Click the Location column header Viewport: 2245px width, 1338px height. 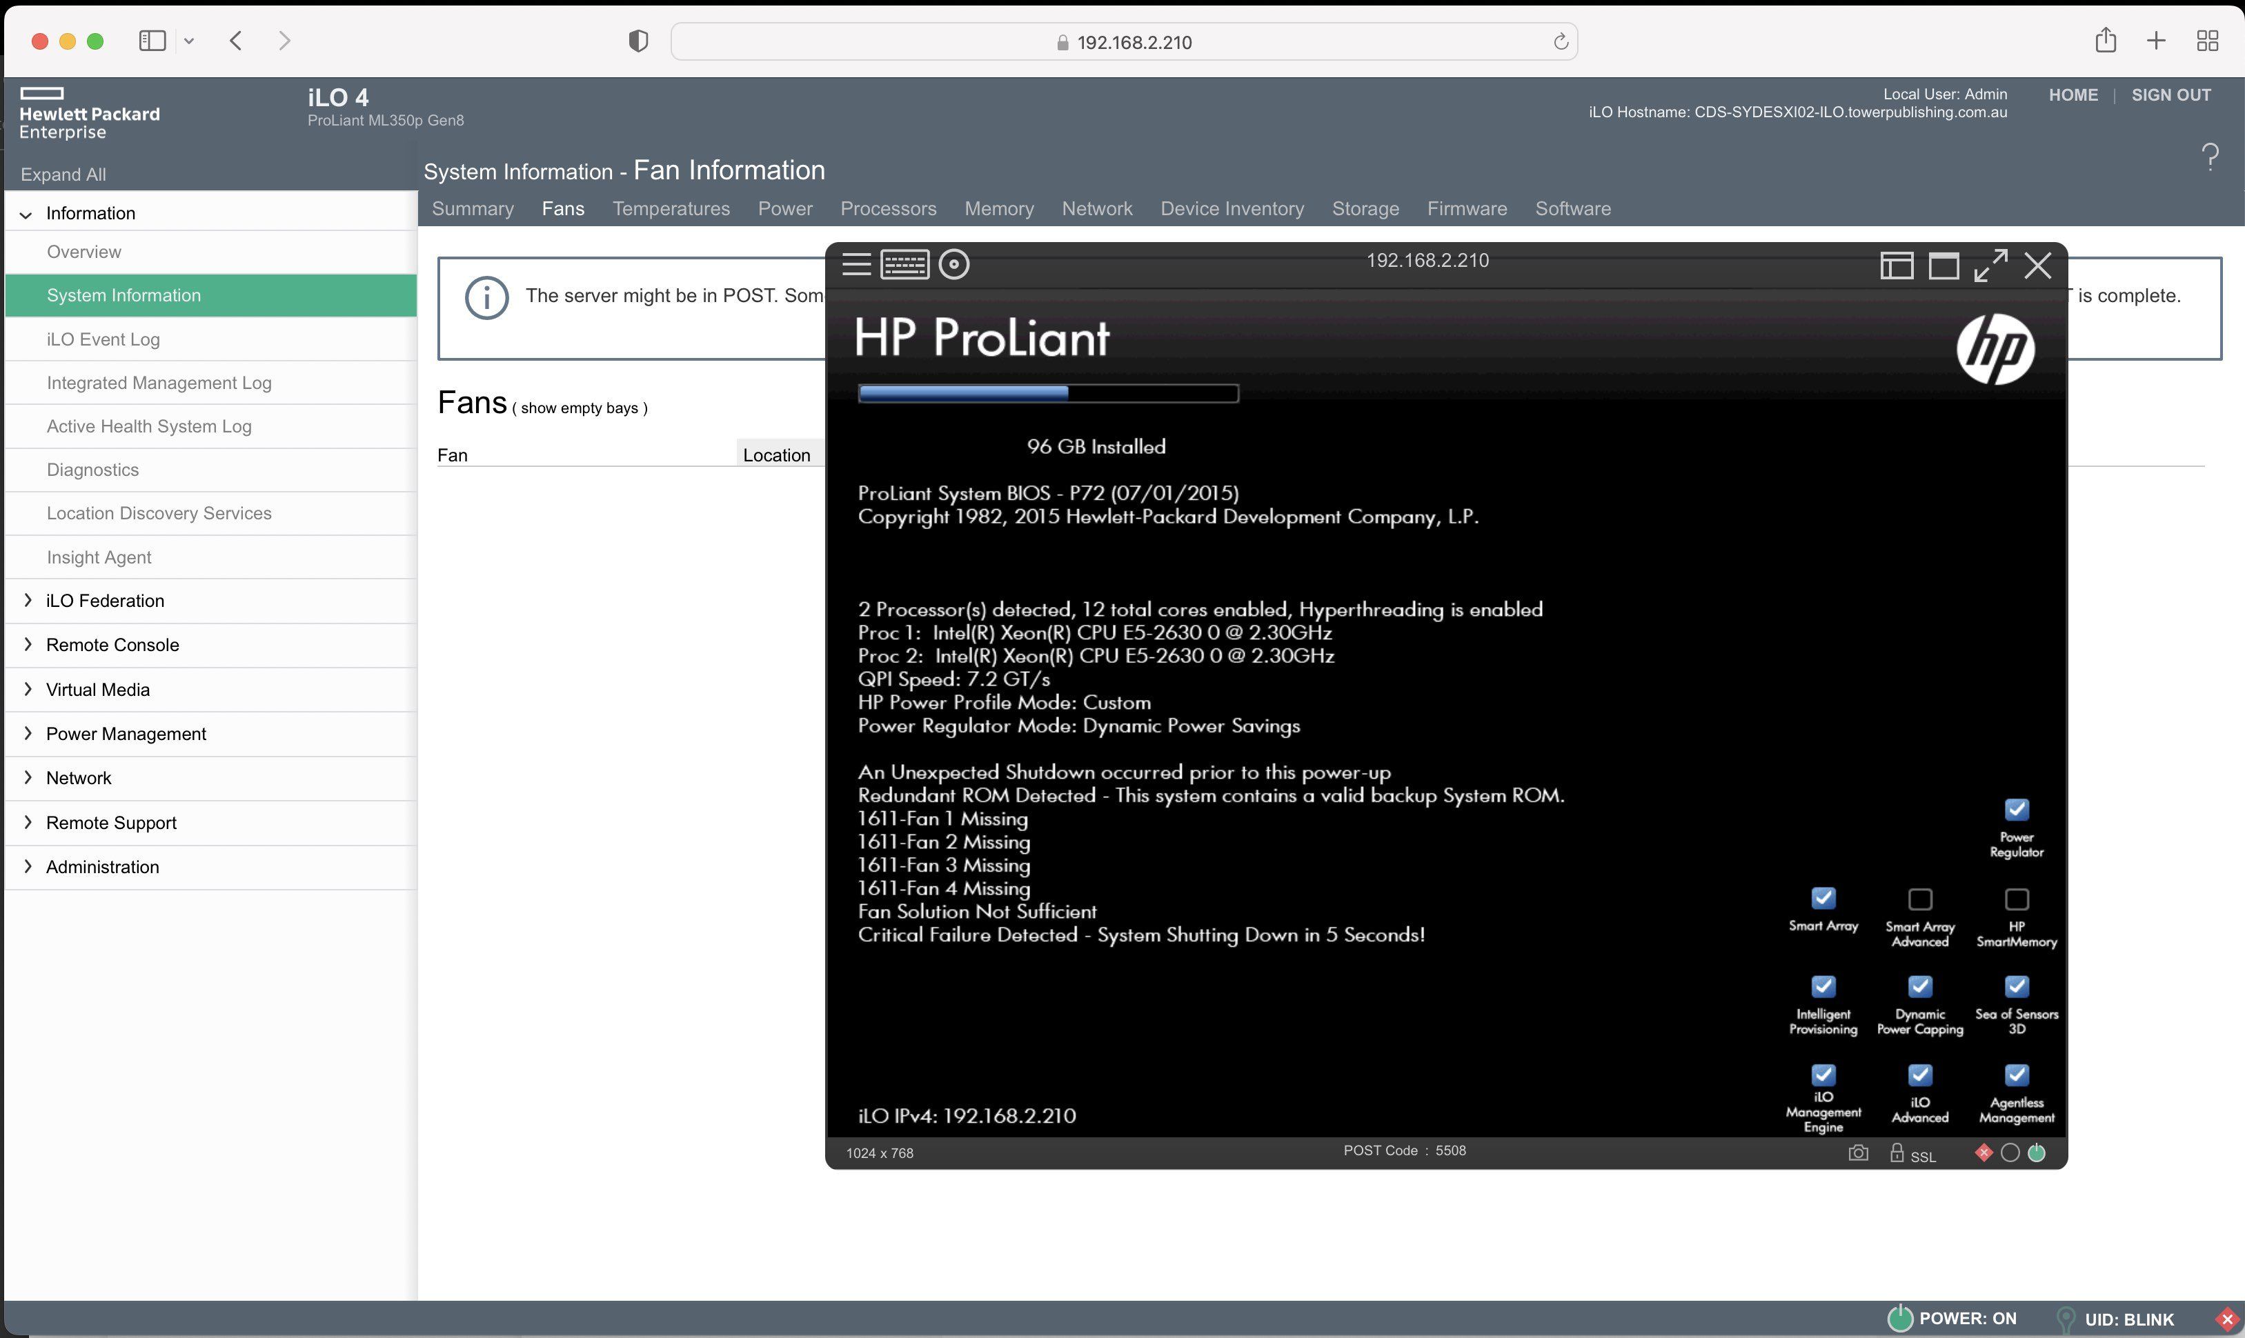[x=777, y=455]
